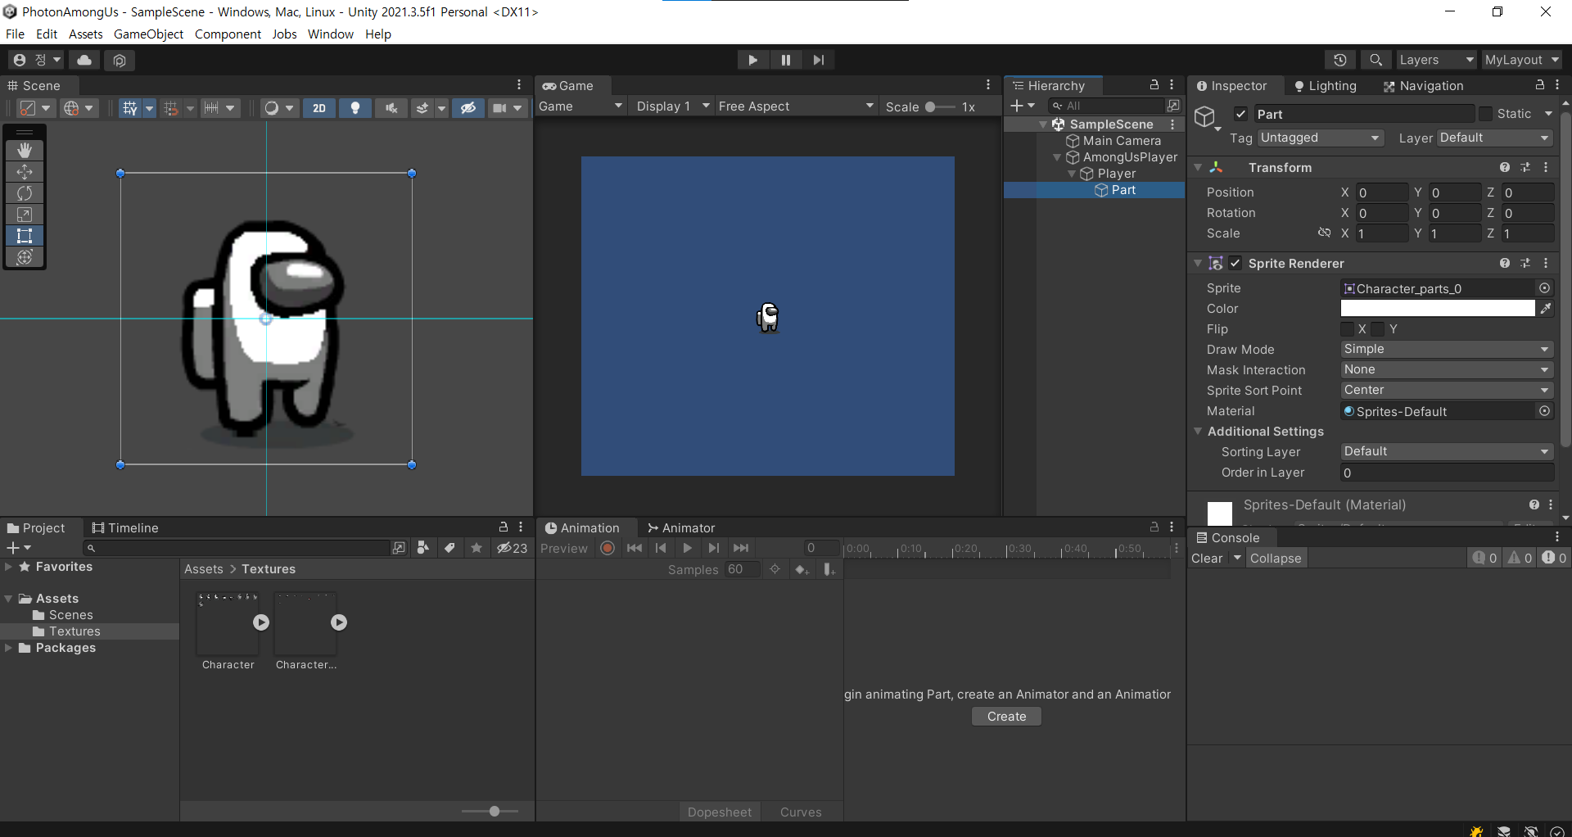Open the Window menu
This screenshot has width=1572, height=837.
pyautogui.click(x=331, y=34)
